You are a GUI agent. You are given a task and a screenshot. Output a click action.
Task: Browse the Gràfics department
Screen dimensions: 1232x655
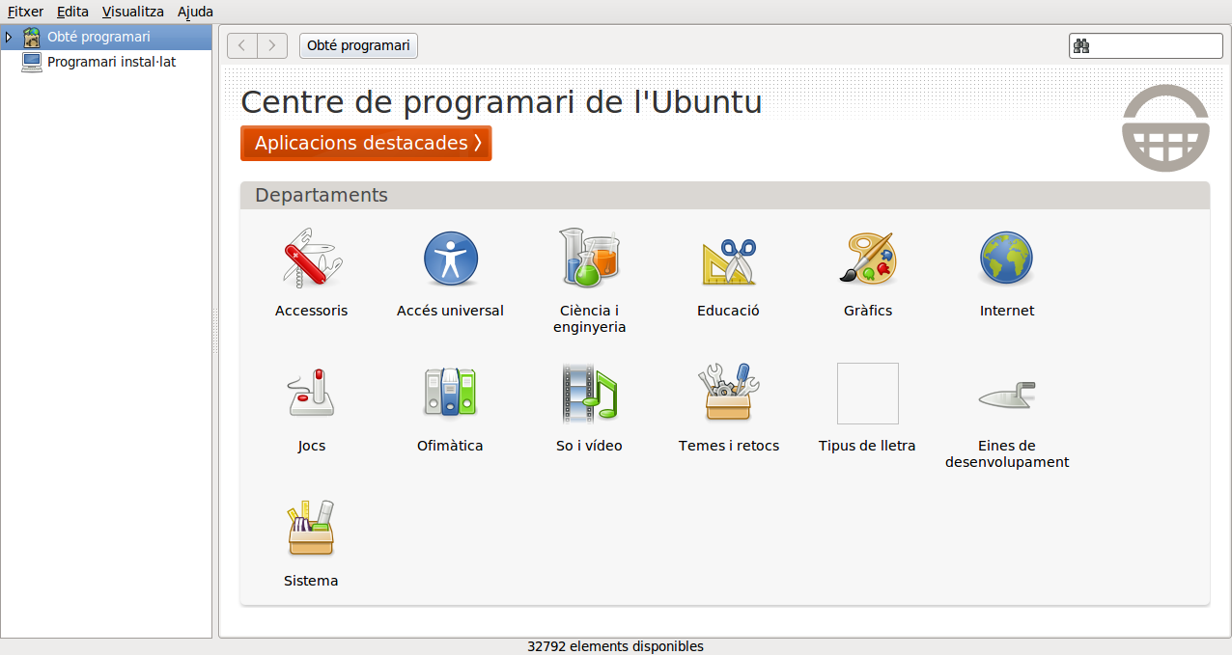867,259
